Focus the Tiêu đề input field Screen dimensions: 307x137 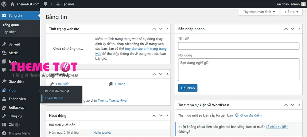pos(239,46)
